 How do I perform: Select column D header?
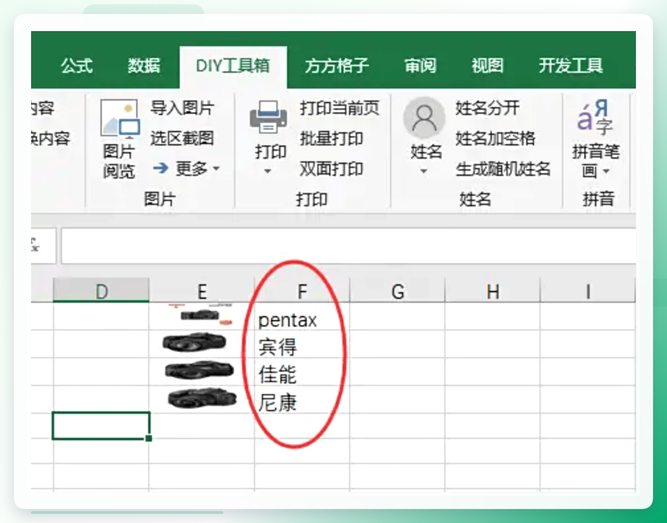click(x=101, y=291)
